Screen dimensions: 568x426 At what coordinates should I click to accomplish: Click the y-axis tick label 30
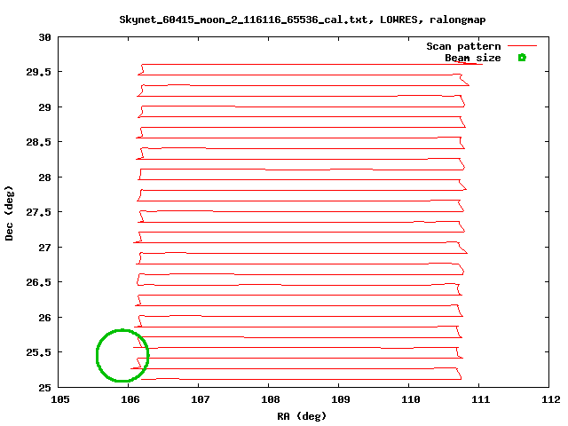[45, 37]
